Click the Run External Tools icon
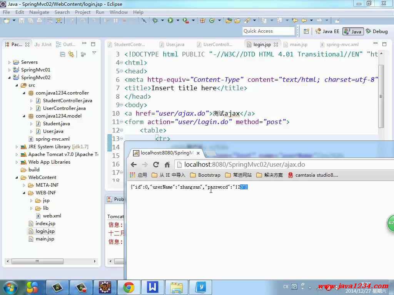 186,21
